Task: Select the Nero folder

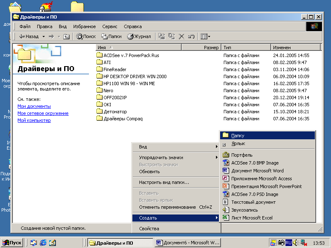Action: [105, 91]
